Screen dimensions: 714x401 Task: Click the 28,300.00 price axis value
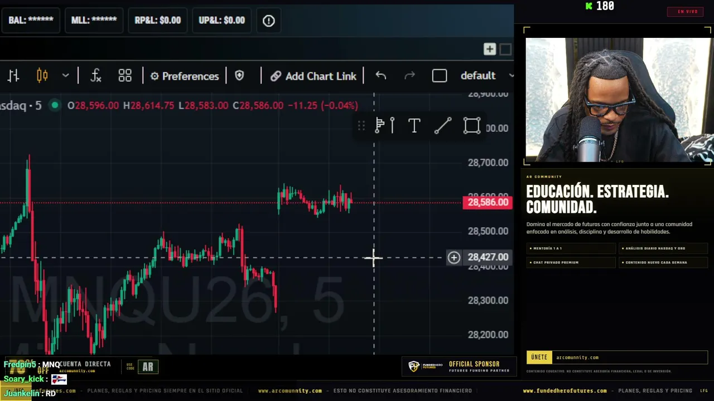488,300
